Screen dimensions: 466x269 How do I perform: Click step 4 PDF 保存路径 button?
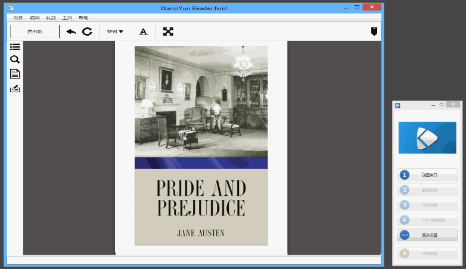tap(427, 220)
